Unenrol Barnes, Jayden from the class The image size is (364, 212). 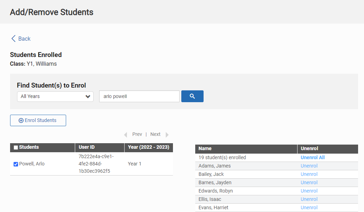[309, 182]
